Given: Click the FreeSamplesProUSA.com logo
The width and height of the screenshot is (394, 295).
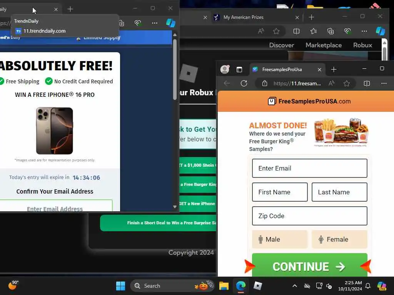Looking at the screenshot, I should pyautogui.click(x=309, y=101).
